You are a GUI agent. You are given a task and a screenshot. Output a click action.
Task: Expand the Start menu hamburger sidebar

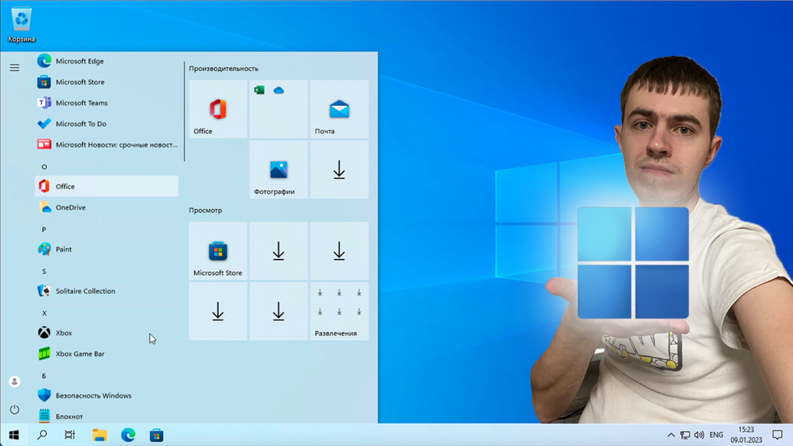pos(15,68)
